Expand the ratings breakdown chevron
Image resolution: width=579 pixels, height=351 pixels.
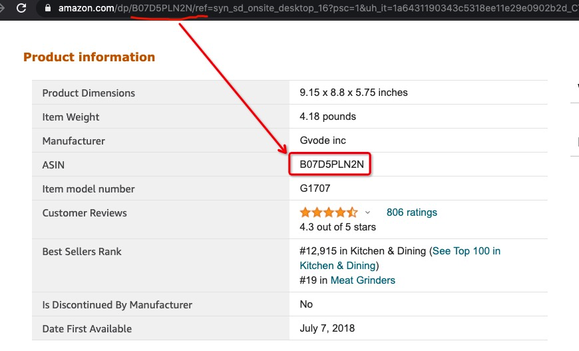(x=367, y=213)
